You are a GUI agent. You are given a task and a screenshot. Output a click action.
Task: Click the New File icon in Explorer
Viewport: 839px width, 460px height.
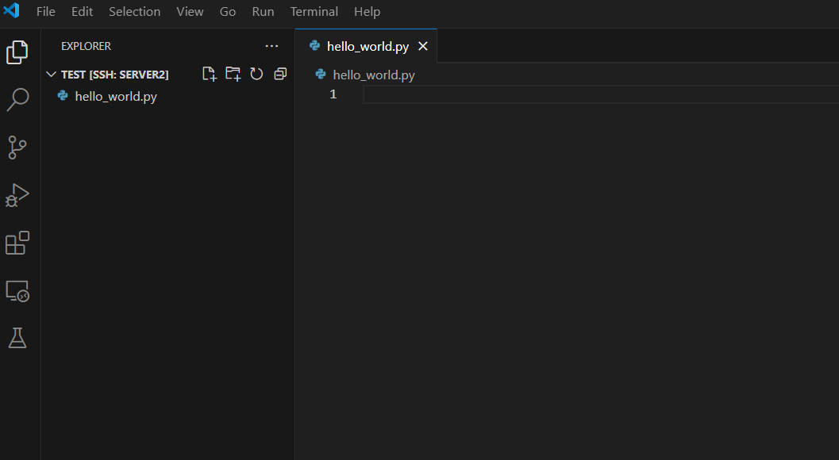click(x=209, y=74)
